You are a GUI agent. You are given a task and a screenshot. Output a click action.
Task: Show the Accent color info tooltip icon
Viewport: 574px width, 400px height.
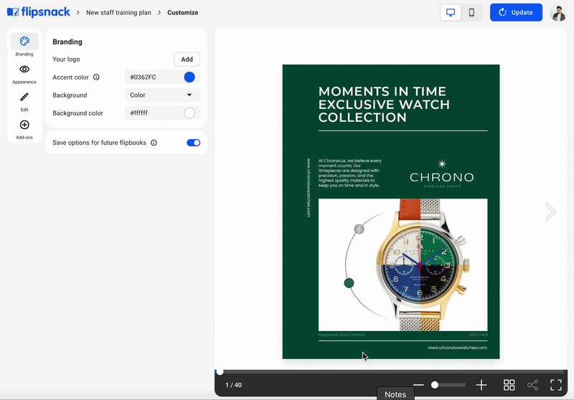pos(96,77)
